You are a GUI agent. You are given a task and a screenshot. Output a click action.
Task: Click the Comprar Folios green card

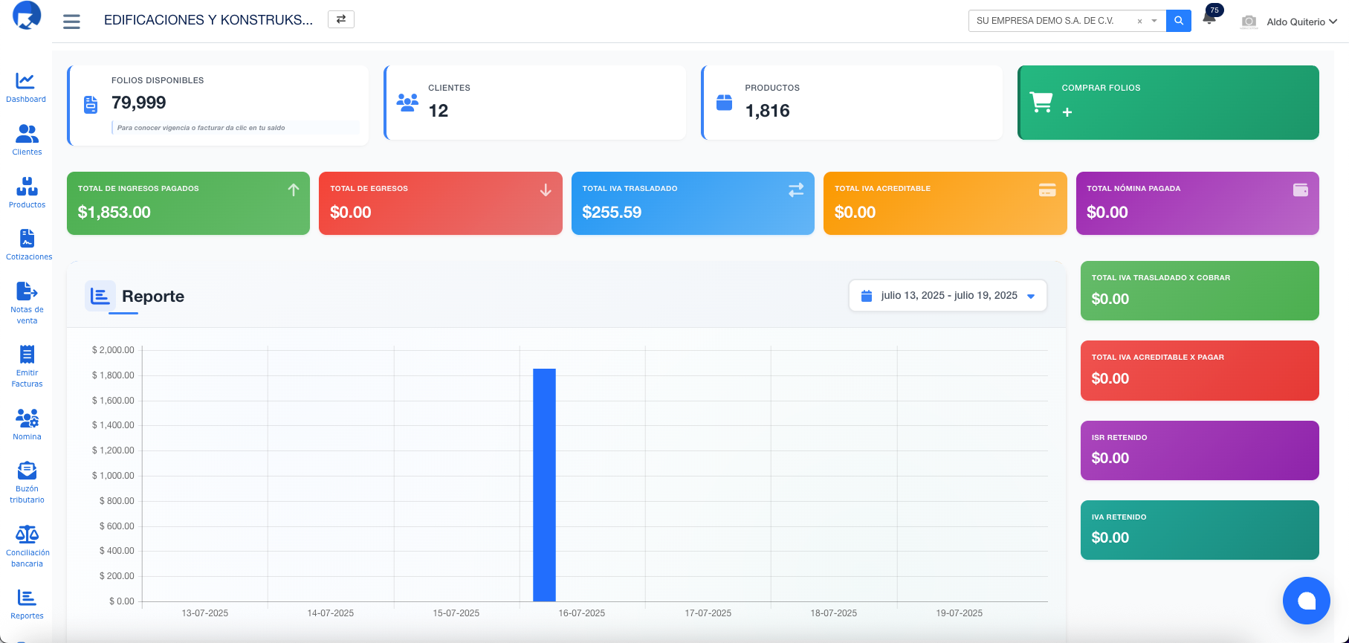coord(1168,103)
